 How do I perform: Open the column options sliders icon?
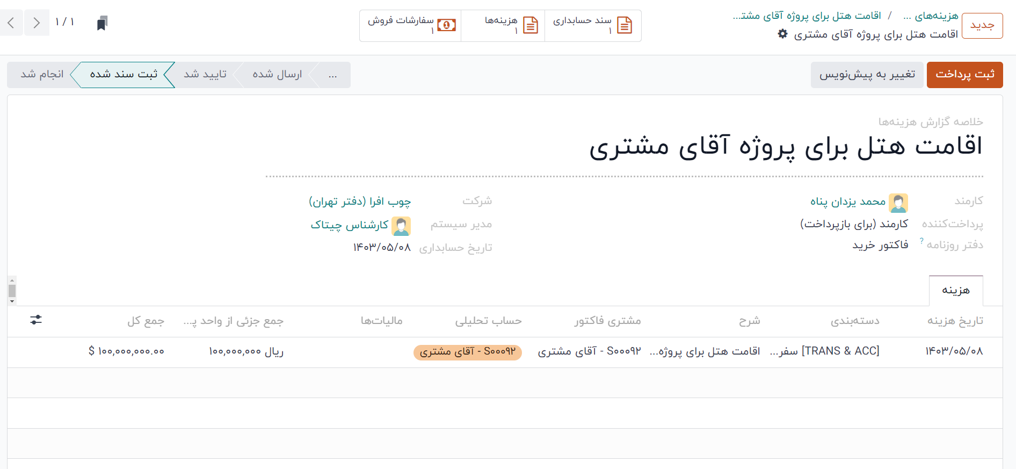pyautogui.click(x=36, y=320)
